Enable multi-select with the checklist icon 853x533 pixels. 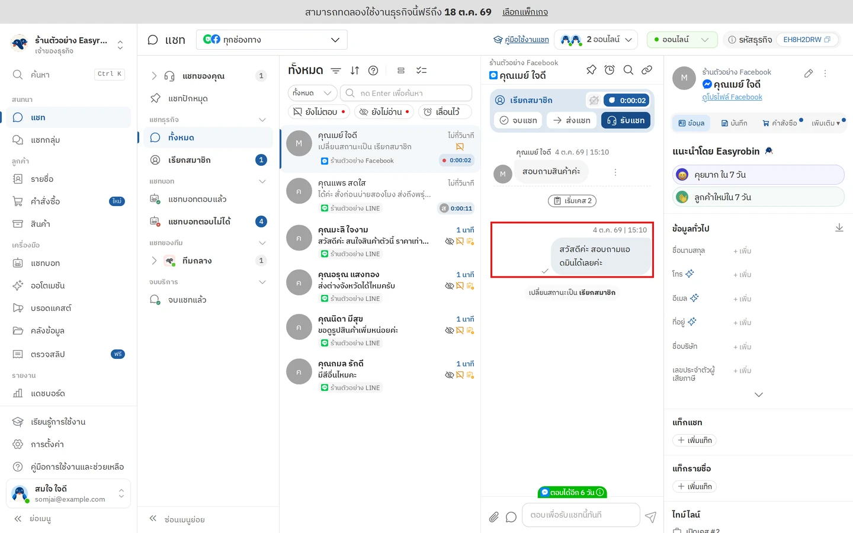[x=421, y=70]
